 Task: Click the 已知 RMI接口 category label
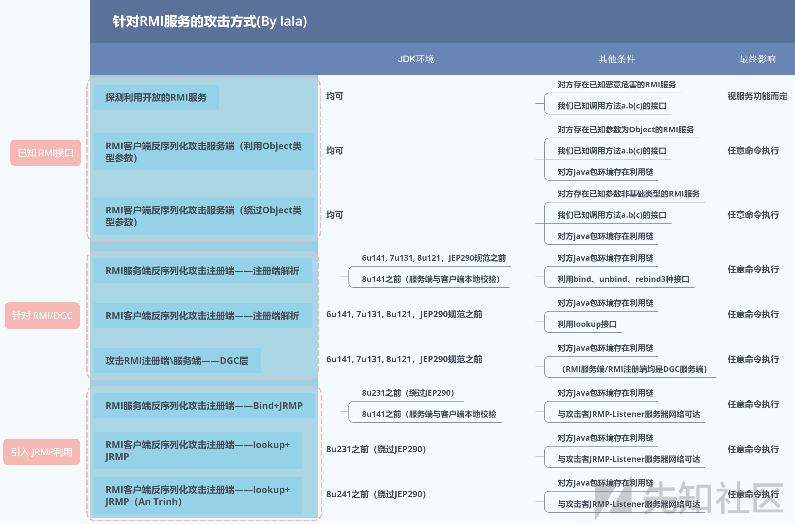click(x=45, y=153)
